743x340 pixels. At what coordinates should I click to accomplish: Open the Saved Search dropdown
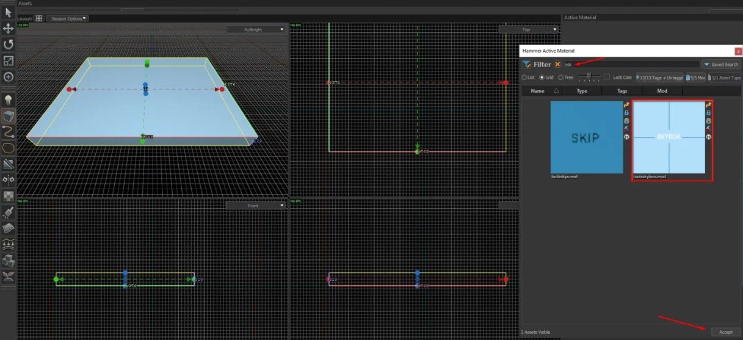coord(721,64)
